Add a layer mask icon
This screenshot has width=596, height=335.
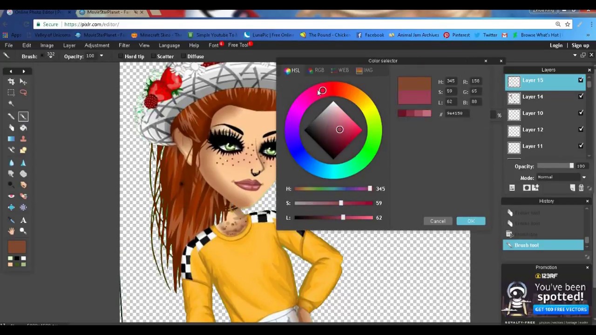pyautogui.click(x=527, y=188)
